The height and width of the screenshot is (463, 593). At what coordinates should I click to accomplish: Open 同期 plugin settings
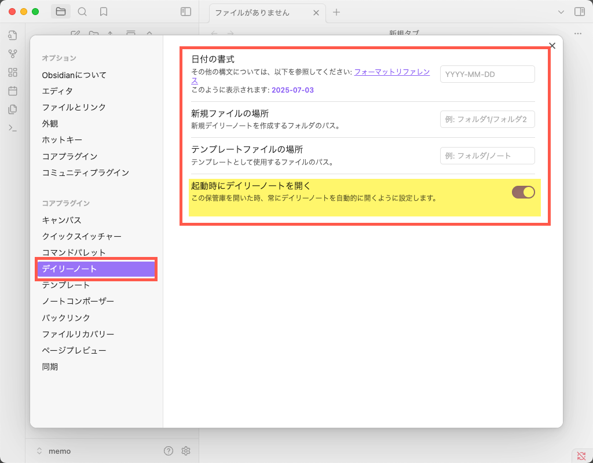click(50, 366)
